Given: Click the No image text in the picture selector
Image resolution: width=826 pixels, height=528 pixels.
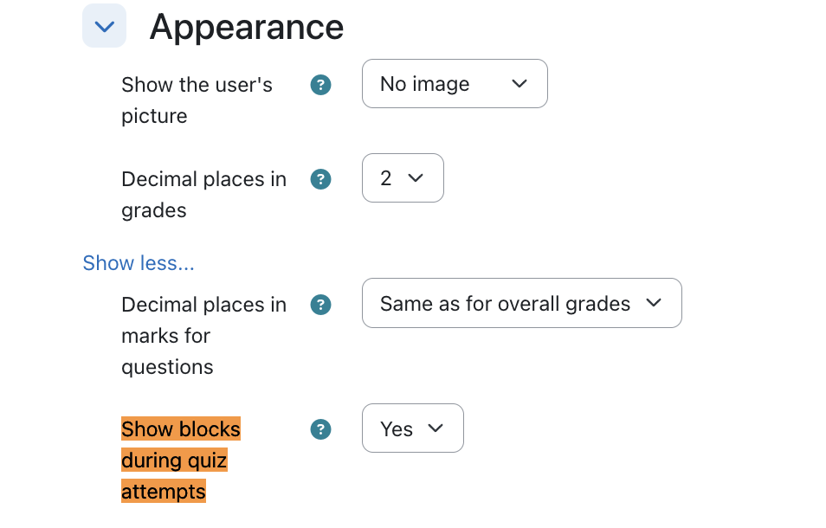Looking at the screenshot, I should 424,84.
